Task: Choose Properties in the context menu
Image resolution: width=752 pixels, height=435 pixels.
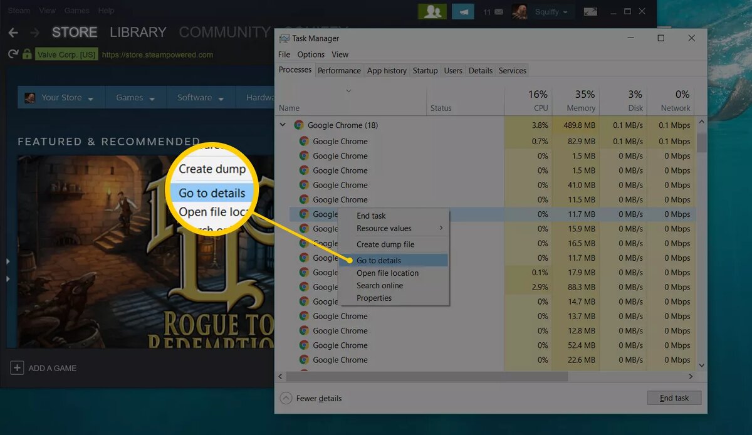Action: click(x=394, y=298)
